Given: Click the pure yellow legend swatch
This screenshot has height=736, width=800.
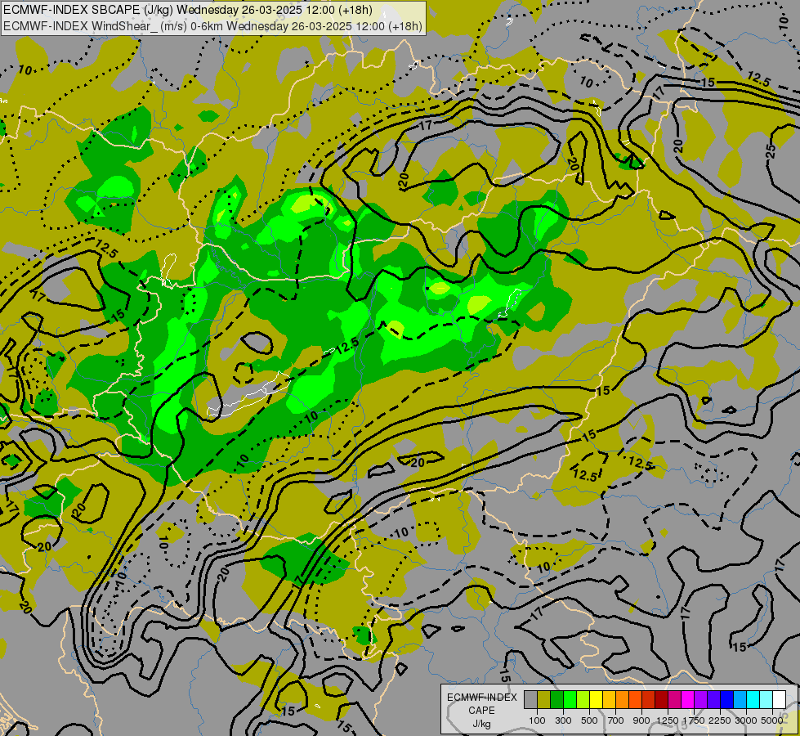Looking at the screenshot, I should pos(596,700).
